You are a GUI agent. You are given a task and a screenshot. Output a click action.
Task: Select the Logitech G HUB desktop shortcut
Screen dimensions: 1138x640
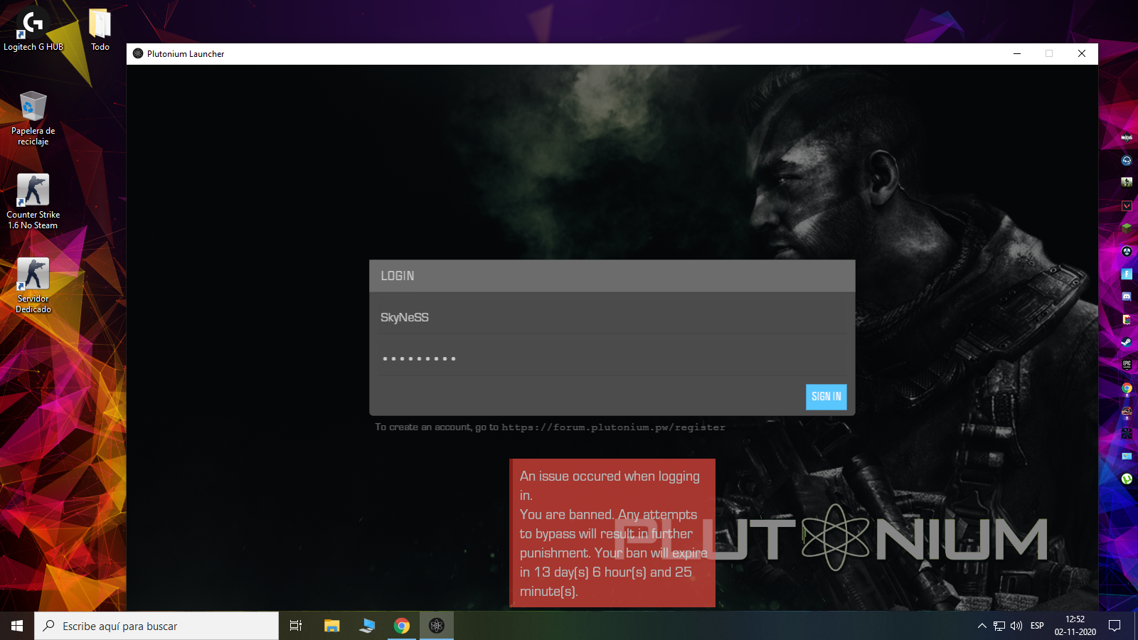tap(33, 31)
